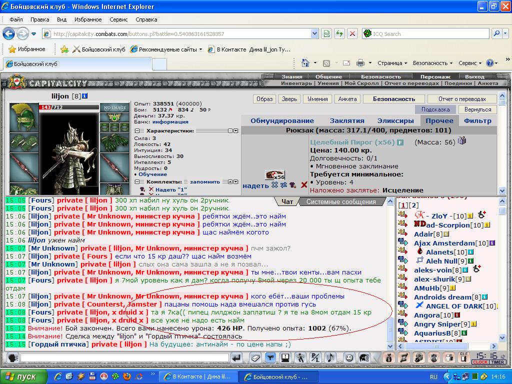Click the EXIT door icon in bottom panel
The width and height of the screenshot is (512, 384).
click(x=463, y=358)
